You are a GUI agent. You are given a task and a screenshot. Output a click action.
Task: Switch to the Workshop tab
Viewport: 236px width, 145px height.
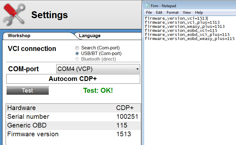(19, 36)
